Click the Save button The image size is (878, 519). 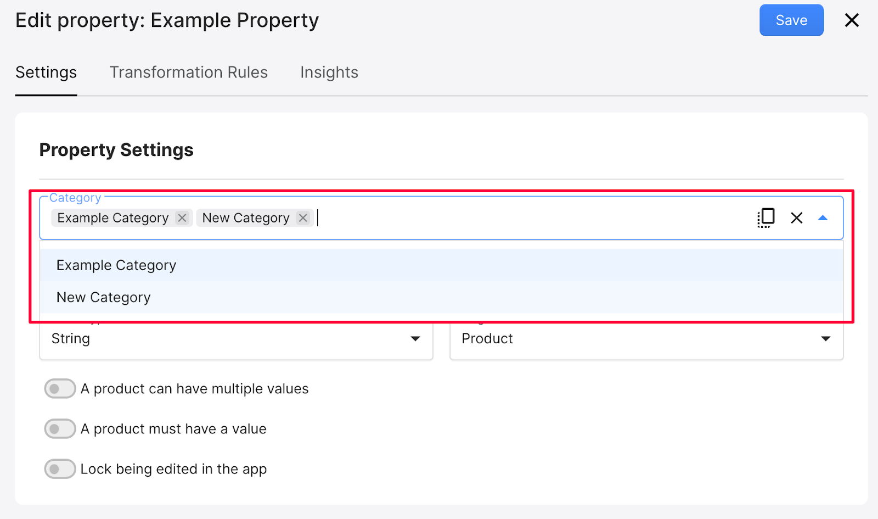pyautogui.click(x=791, y=20)
